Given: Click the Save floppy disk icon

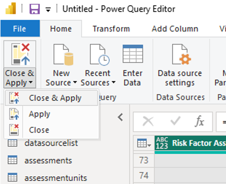Looking at the screenshot, I should 34,9.
